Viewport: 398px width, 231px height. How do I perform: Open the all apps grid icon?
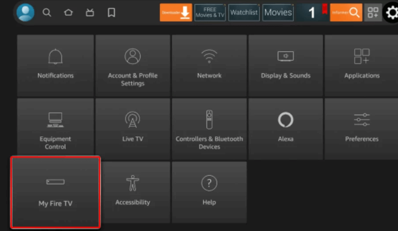point(373,12)
